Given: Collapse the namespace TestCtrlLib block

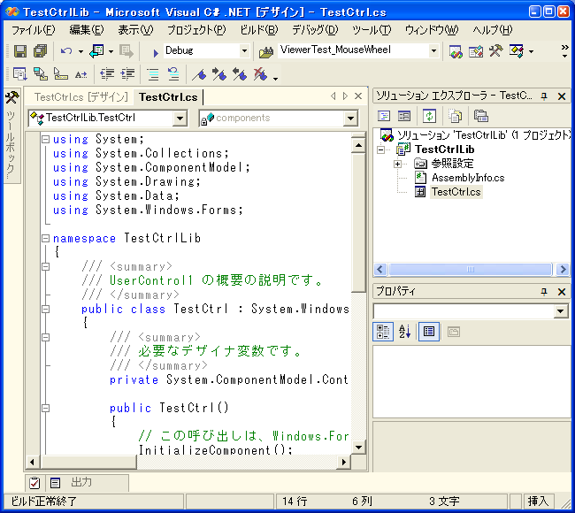Looking at the screenshot, I should pos(45,238).
